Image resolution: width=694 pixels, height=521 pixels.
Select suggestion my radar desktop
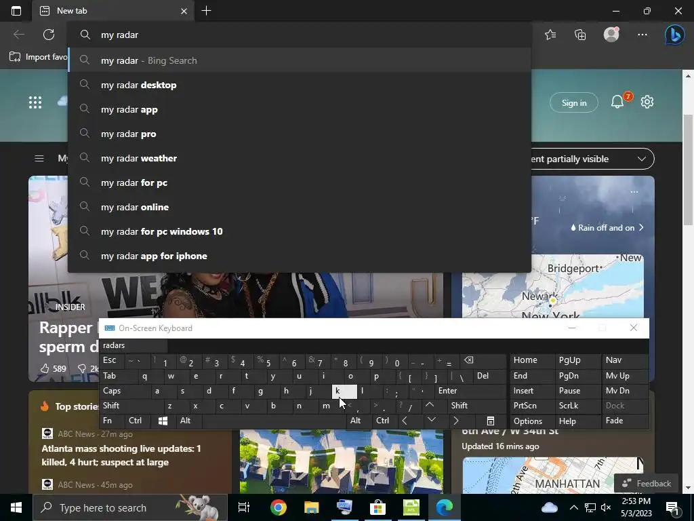(300, 85)
